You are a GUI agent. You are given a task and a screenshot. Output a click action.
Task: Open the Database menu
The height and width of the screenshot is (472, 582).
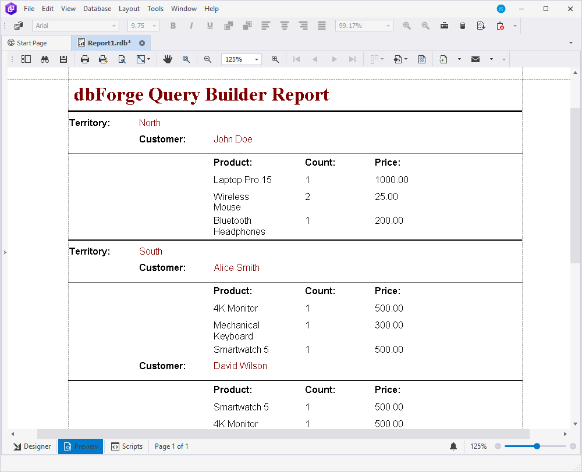click(x=97, y=9)
